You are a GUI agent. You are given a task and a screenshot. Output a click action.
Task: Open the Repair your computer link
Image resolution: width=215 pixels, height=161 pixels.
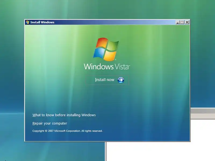[50, 123]
